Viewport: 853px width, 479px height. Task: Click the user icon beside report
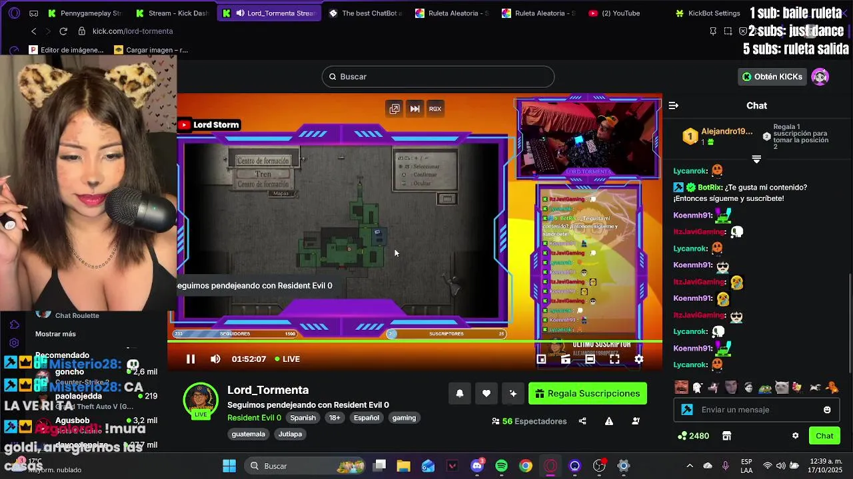636,421
